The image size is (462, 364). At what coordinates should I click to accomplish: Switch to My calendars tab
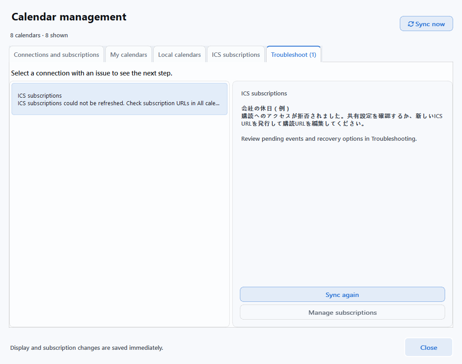point(128,55)
